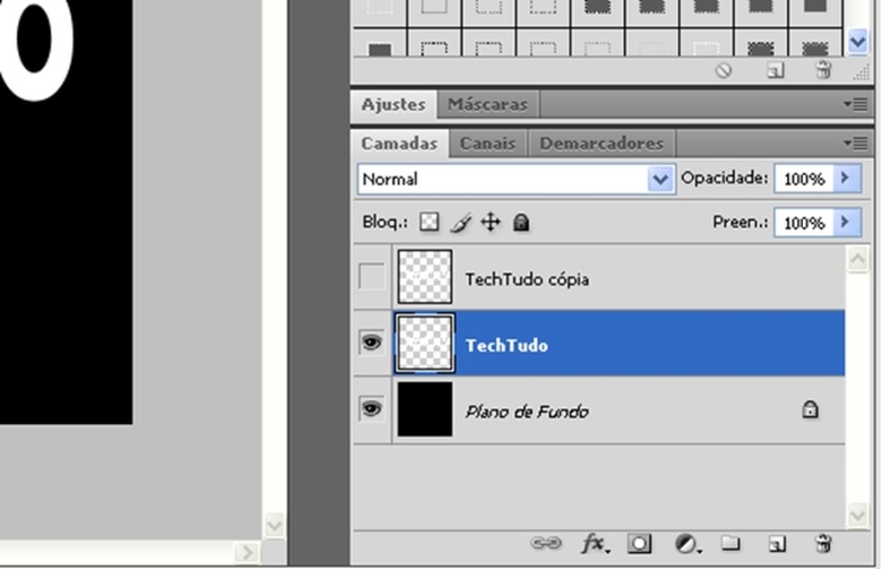
Task: Open the Demarcadores tab
Action: coord(602,144)
